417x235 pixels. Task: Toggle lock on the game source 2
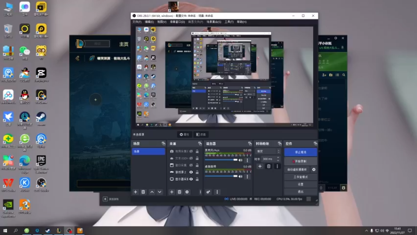tap(197, 172)
